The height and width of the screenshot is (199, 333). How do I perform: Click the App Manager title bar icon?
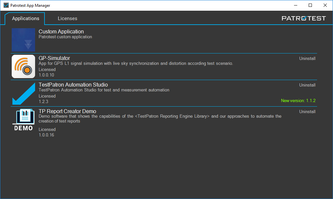[6, 6]
